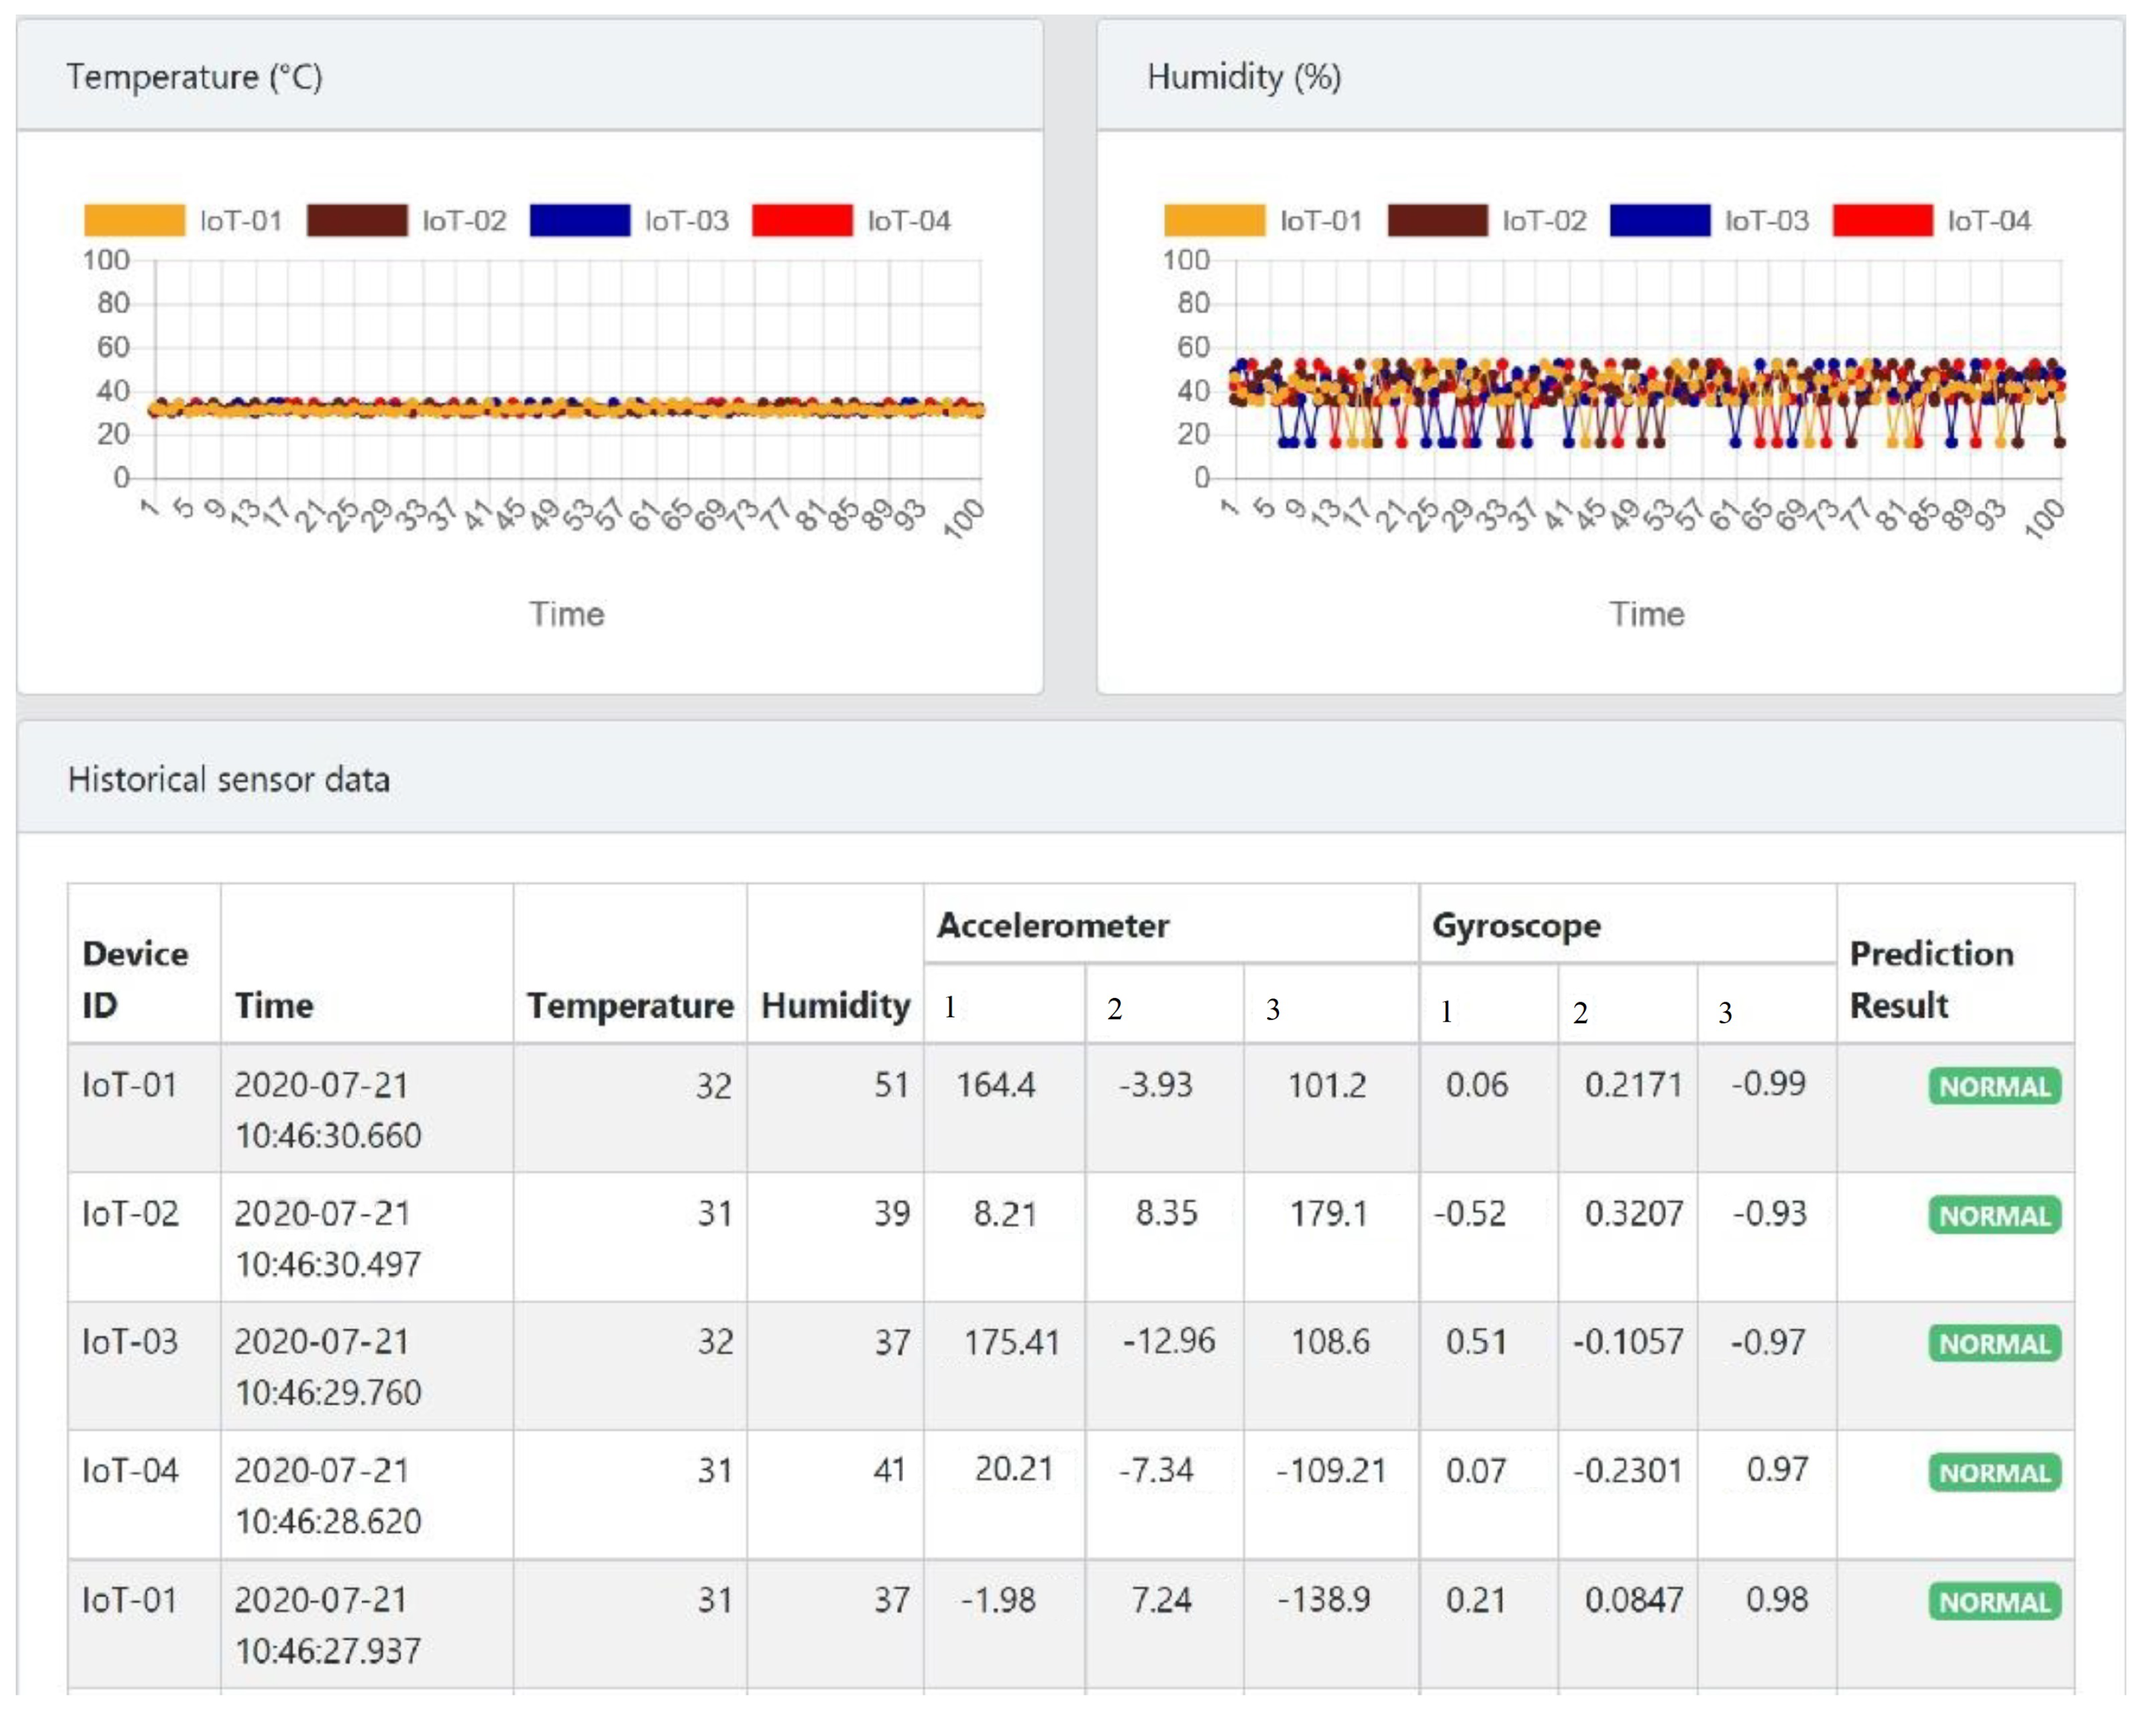Viewport: 2156px width, 1725px height.
Task: Click NORMAL badge in the IoT-04 row
Action: (x=1994, y=1472)
